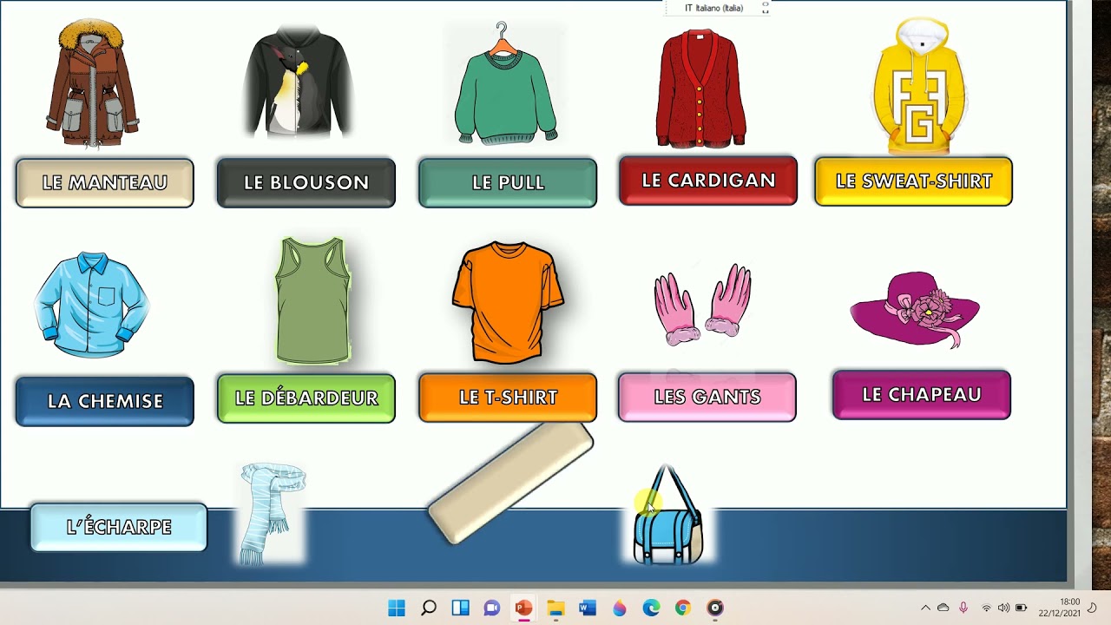1111x625 pixels.
Task: Open the Widgets taskbar icon
Action: pyautogui.click(x=460, y=608)
